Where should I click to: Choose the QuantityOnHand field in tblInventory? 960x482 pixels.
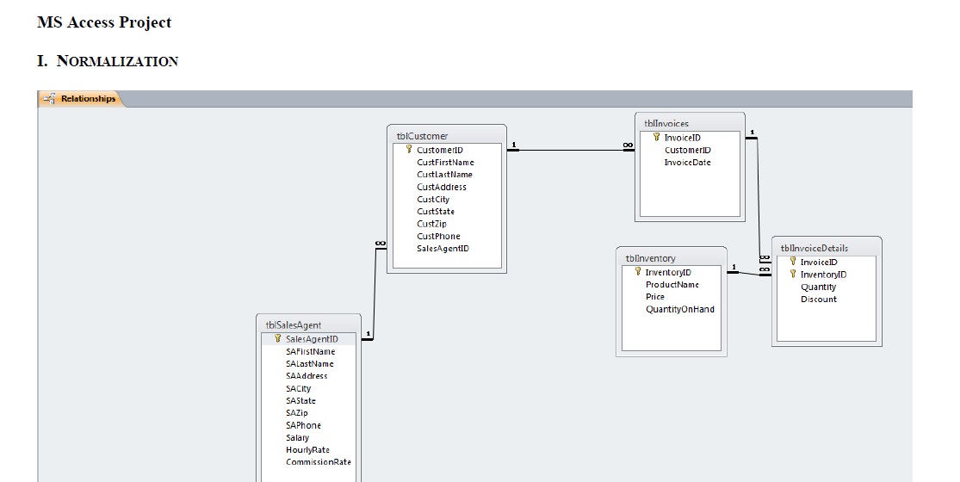point(679,309)
